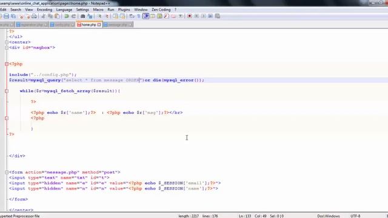Collapse the red <?php block fold marker
Screen dimensions: 388x218
tap(7, 64)
